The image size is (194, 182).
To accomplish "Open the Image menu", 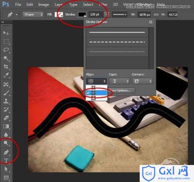I will (x=44, y=4).
